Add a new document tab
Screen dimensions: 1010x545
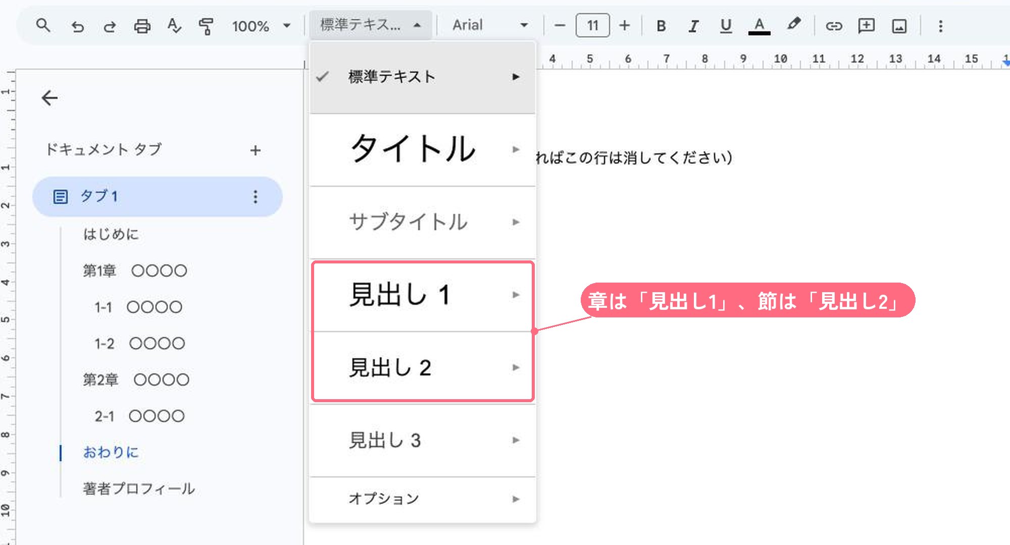coord(255,150)
